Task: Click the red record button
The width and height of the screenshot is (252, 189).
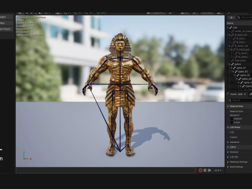Action: coord(201,170)
